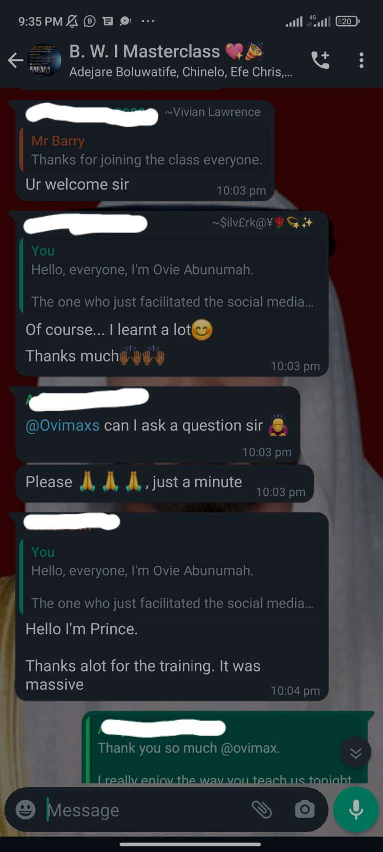
Task: Open the camera from the message bar
Action: pos(305,809)
